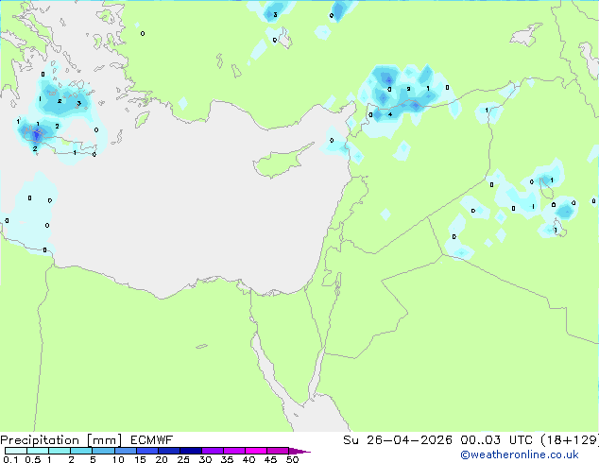599x463 pixels.
Task: Click the '0.1' legend scale label
Action: tap(10, 459)
